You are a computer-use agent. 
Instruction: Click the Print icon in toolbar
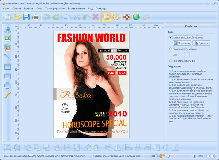(x=36, y=16)
